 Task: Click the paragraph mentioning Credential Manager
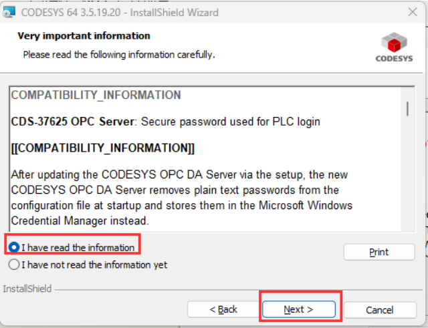[x=181, y=197]
